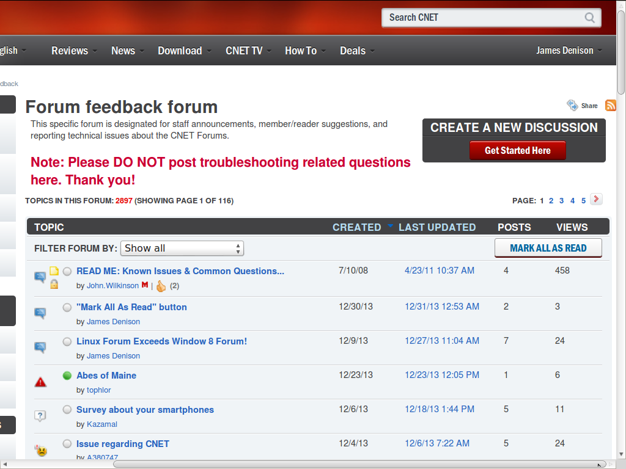Screen dimensions: 626x469
Task: Click the red alert icon beside Abes of Maine
Action: click(x=40, y=382)
